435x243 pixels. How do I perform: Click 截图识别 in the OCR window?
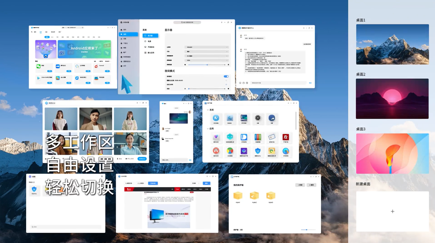click(129, 183)
